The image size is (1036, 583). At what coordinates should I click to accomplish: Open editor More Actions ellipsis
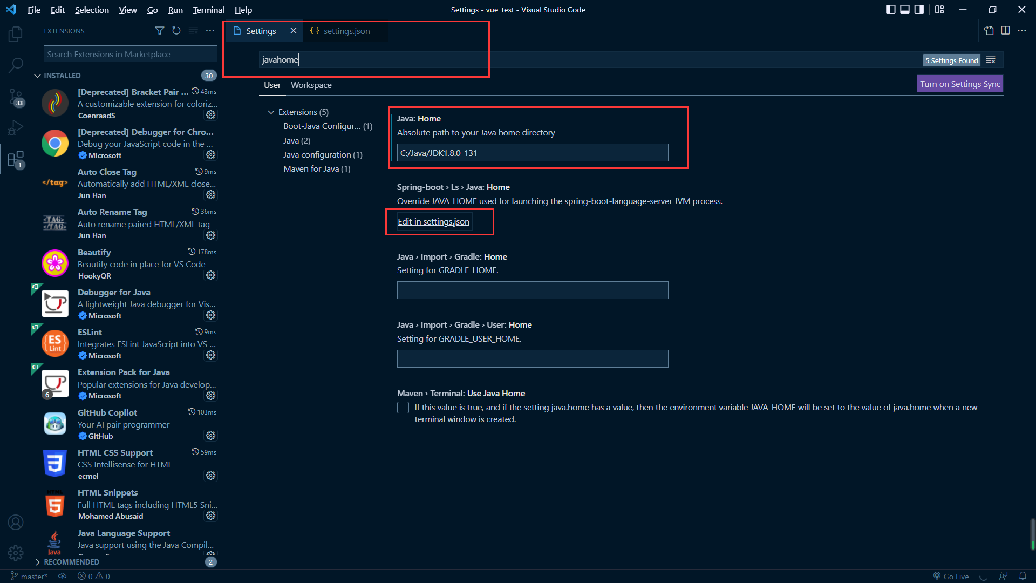coord(1022,31)
